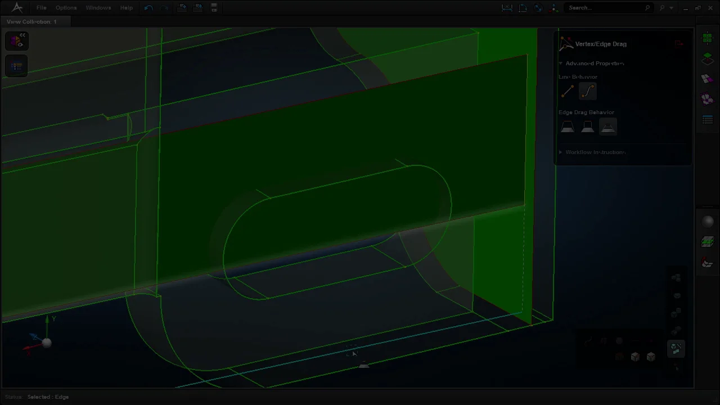Viewport: 720px width, 405px height.
Task: Select straight line behavior option
Action: pyautogui.click(x=568, y=91)
